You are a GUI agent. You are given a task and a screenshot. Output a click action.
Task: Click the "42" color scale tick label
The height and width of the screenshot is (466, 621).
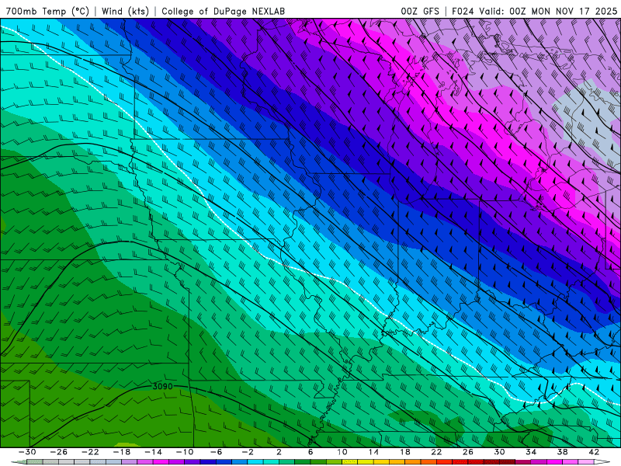(x=594, y=452)
